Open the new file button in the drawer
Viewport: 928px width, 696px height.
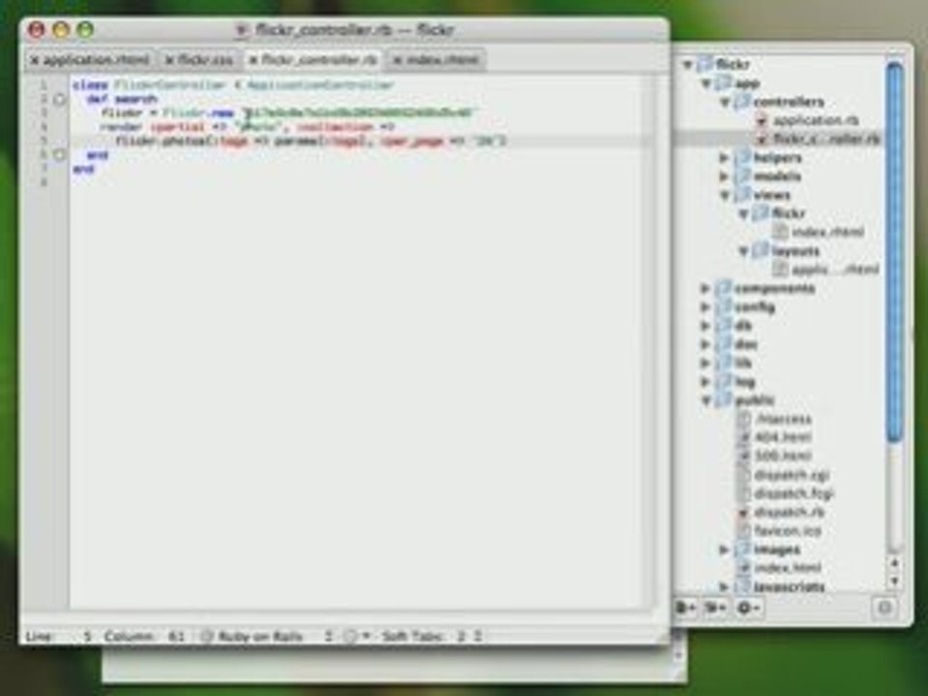686,608
